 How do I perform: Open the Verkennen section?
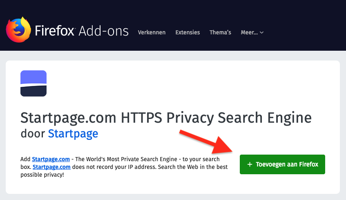[x=152, y=33]
